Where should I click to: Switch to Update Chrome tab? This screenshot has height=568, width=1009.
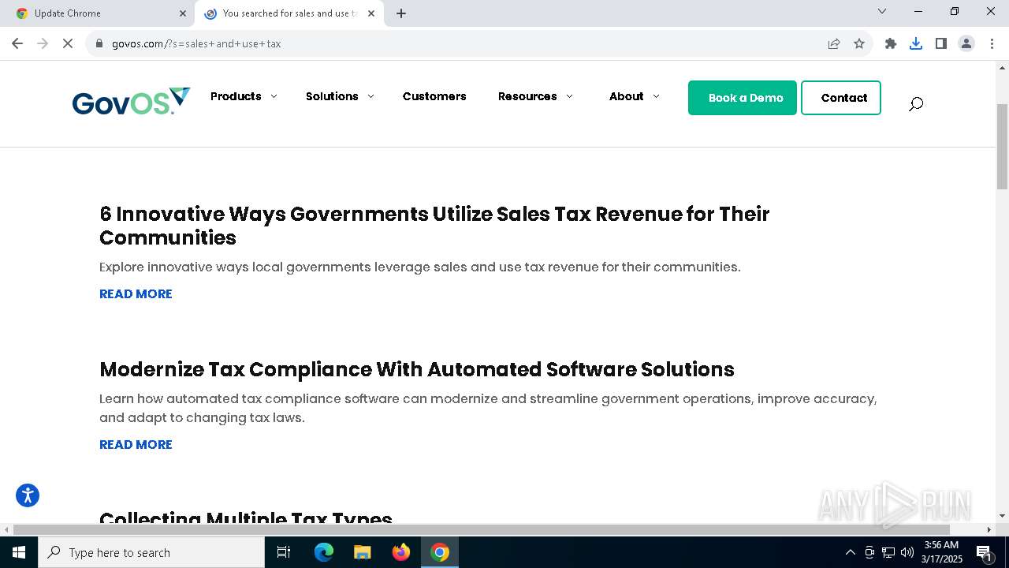[x=99, y=13]
